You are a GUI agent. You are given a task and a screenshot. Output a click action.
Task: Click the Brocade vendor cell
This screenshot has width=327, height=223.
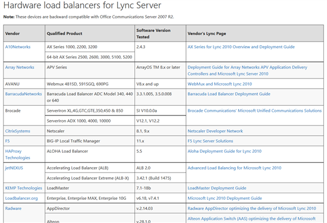(24, 116)
